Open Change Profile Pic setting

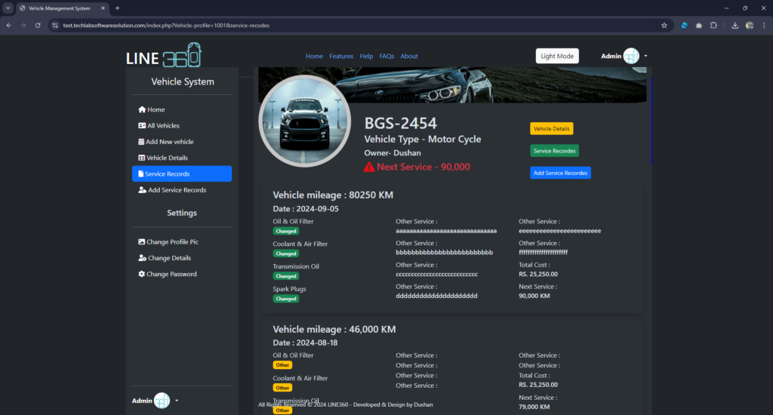[182, 242]
